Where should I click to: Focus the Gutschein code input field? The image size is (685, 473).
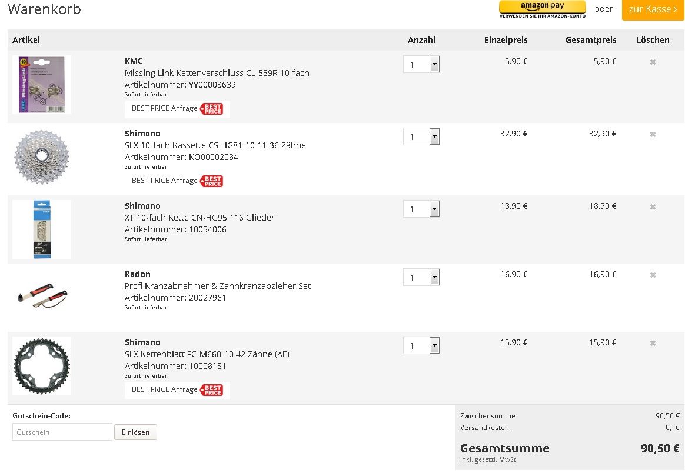coord(62,432)
